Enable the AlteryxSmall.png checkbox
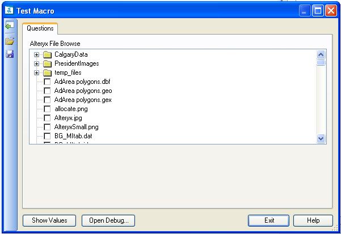This screenshot has height=234, width=341. (x=47, y=127)
